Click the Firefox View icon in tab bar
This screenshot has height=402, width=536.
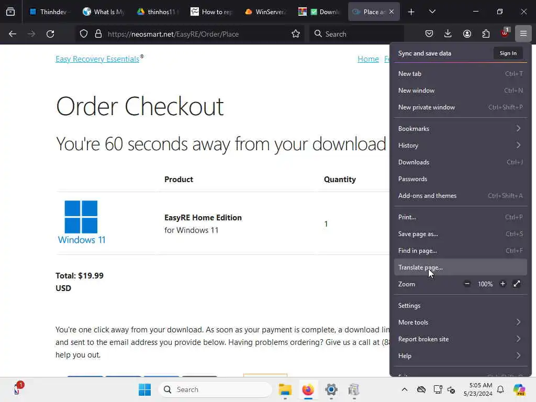coord(10,12)
